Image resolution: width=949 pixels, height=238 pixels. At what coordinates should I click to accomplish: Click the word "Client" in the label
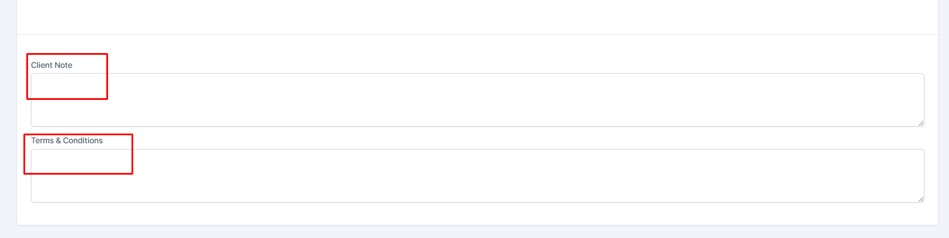coord(41,65)
